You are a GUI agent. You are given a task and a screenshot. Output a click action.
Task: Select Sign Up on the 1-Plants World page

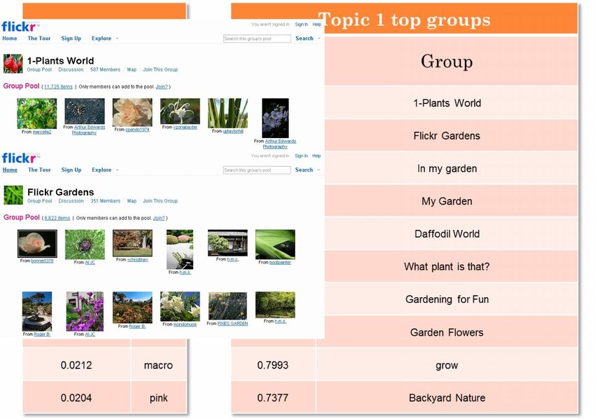tap(71, 39)
